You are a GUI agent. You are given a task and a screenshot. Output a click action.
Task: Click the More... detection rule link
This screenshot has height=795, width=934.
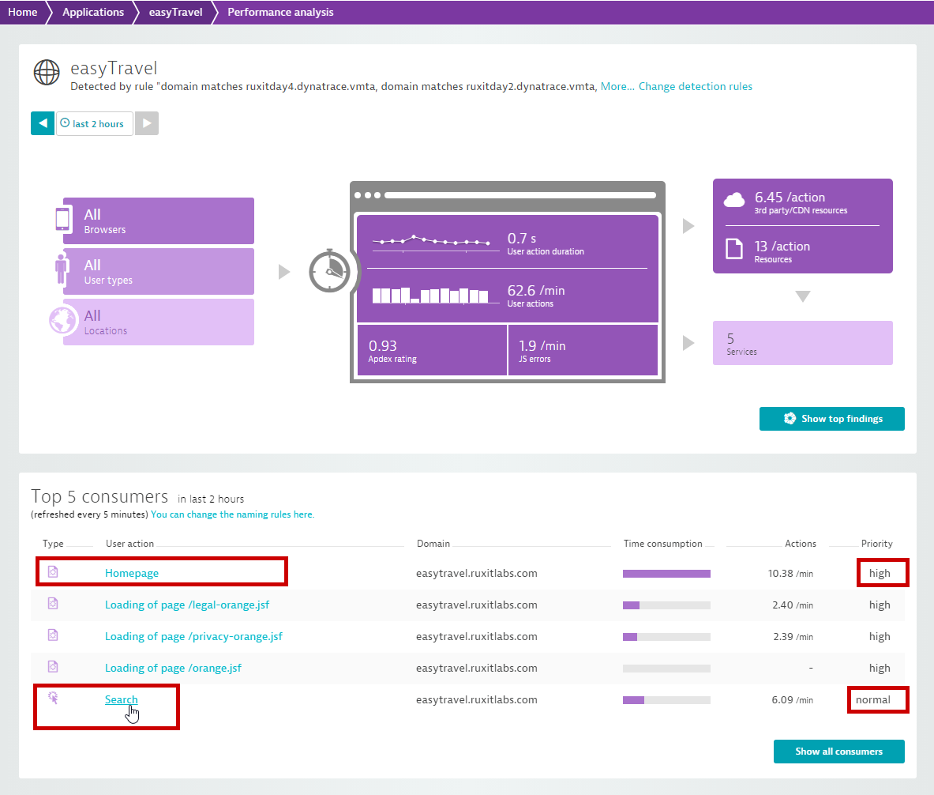617,86
